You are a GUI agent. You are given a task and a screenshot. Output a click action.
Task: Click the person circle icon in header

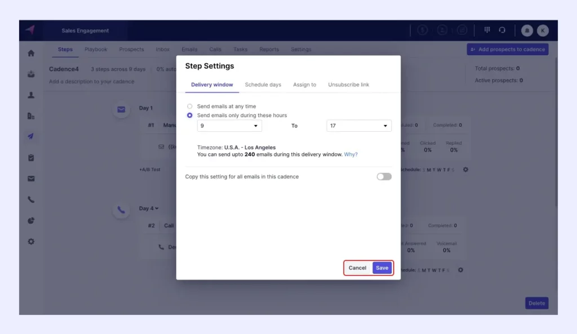point(442,30)
